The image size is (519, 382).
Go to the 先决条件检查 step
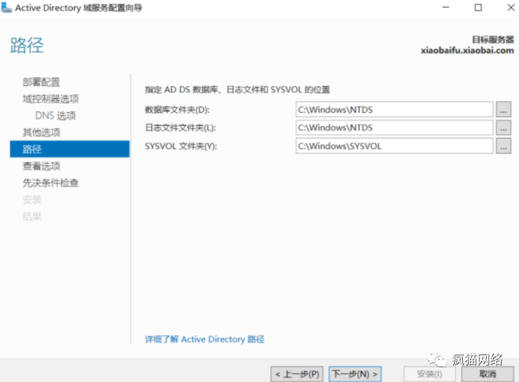tap(51, 183)
